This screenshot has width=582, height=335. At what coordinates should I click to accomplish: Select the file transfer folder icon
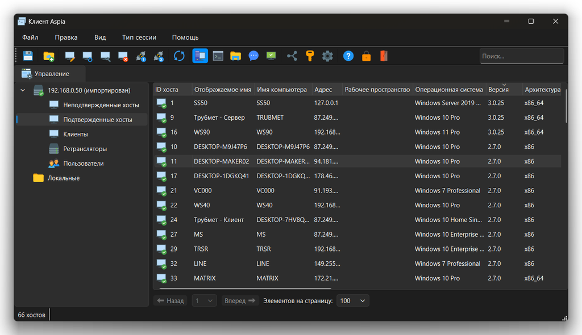(236, 56)
